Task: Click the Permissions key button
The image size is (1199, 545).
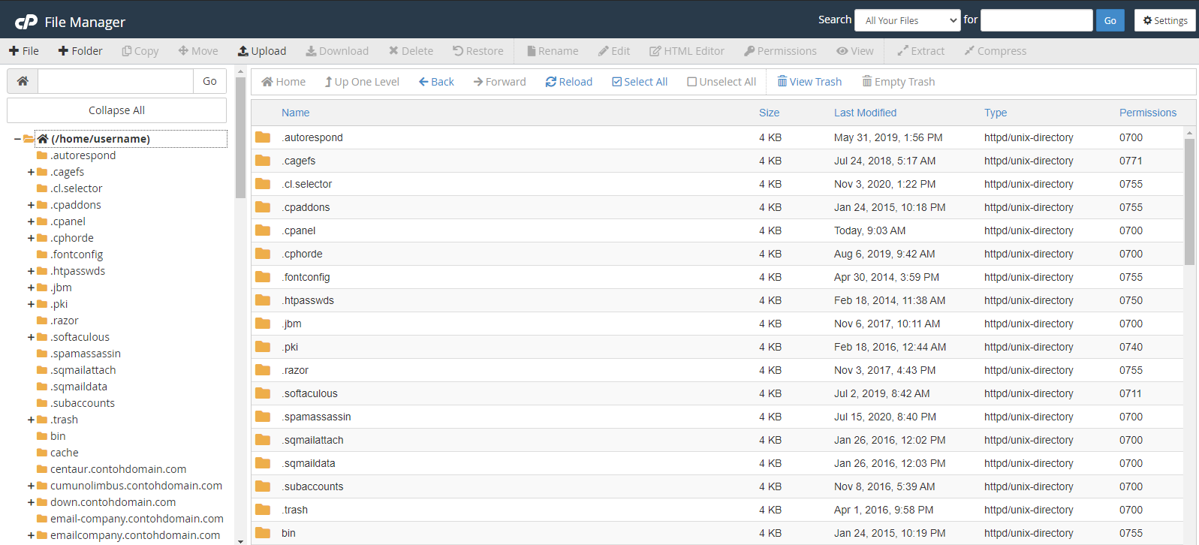Action: tap(780, 51)
